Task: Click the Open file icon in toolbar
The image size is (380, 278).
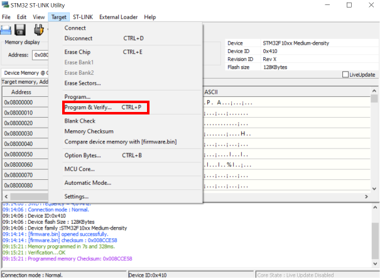Action: 5,30
